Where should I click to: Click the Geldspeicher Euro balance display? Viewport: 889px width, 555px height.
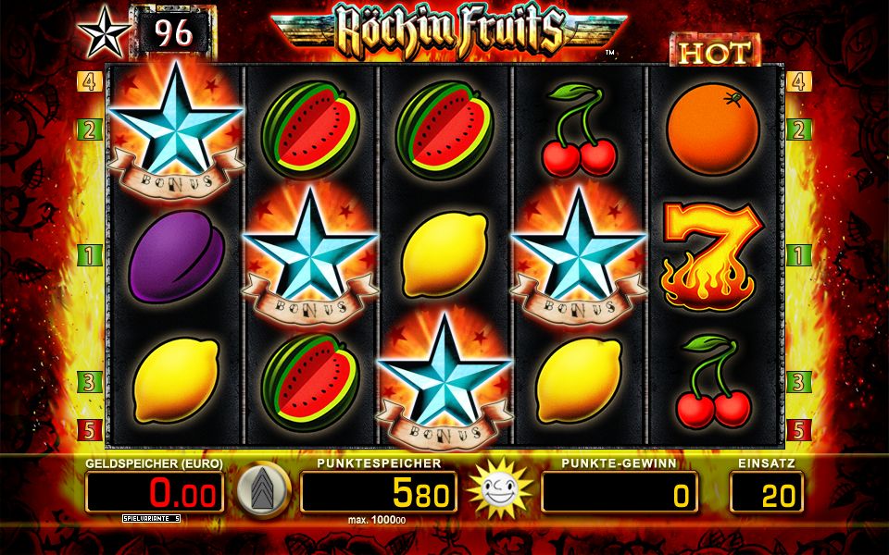tap(155, 492)
